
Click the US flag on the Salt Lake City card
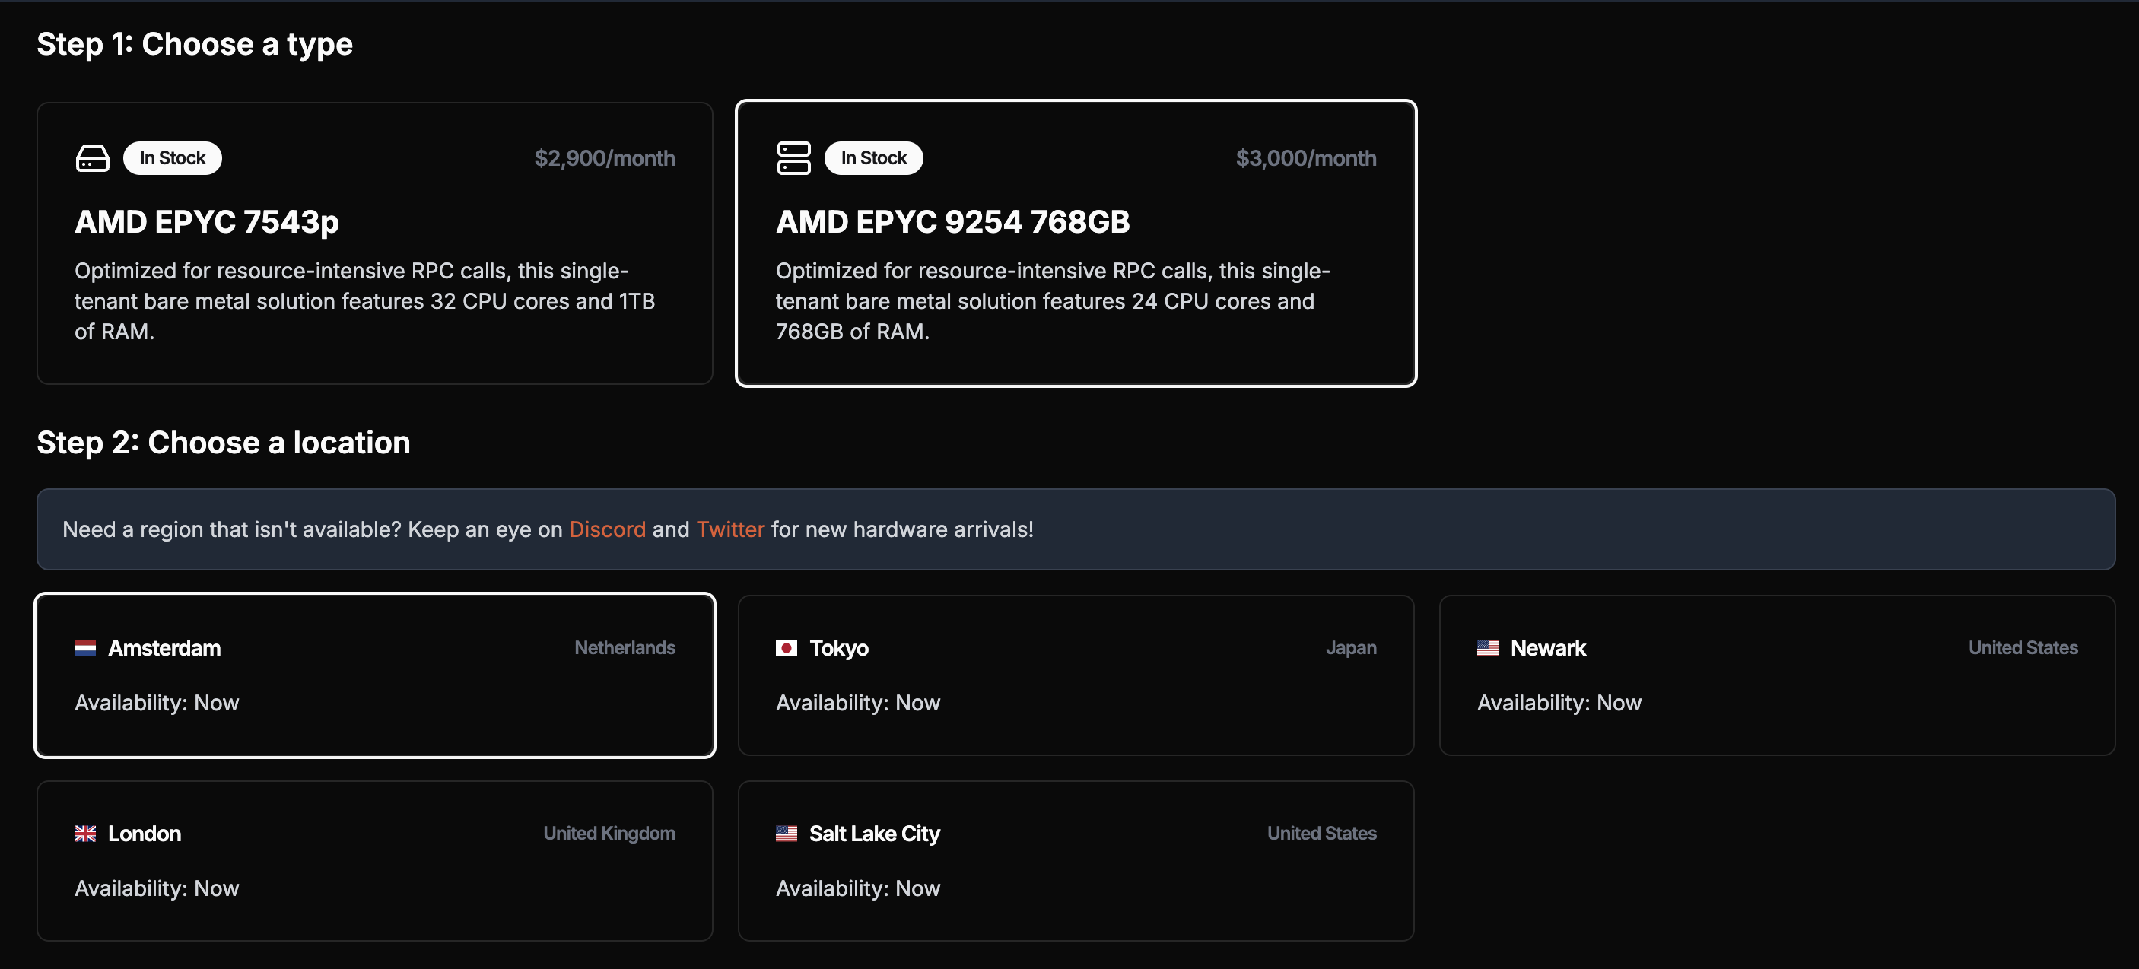(x=787, y=834)
